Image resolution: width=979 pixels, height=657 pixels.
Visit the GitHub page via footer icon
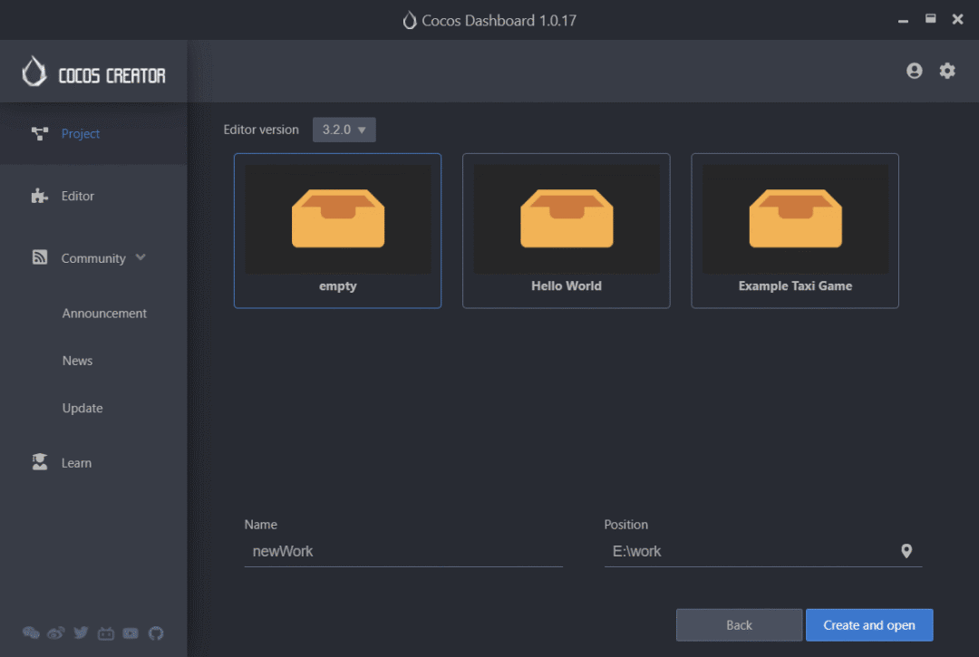[155, 633]
